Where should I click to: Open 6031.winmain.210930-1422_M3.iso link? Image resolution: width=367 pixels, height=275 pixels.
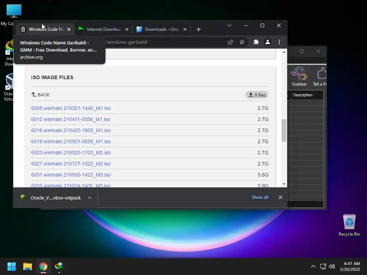point(71,175)
